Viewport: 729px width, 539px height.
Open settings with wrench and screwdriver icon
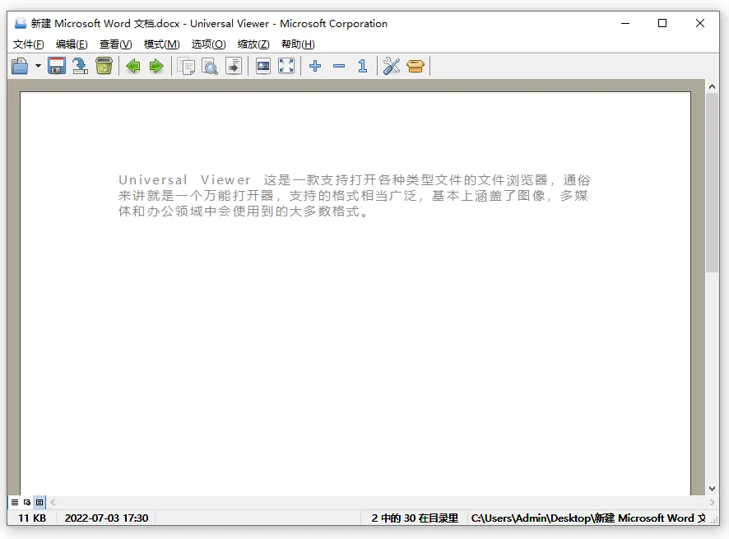(x=392, y=66)
